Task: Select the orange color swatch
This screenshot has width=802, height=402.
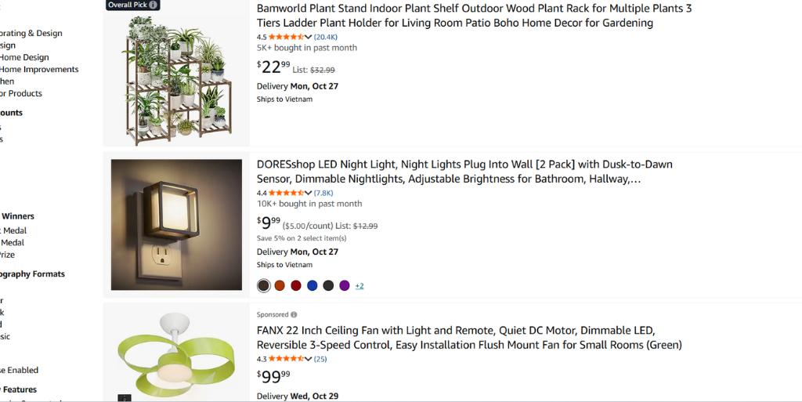Action: (280, 285)
